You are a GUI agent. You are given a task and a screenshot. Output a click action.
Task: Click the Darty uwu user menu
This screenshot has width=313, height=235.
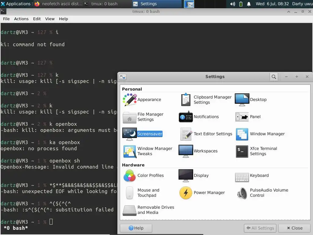point(302,4)
